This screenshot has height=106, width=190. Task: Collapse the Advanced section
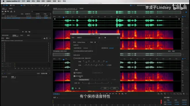[73, 70]
